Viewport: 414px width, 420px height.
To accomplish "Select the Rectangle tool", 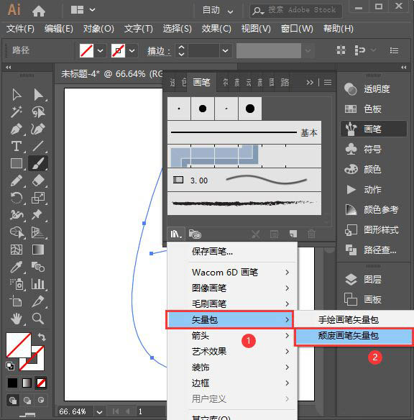I will click(17, 163).
